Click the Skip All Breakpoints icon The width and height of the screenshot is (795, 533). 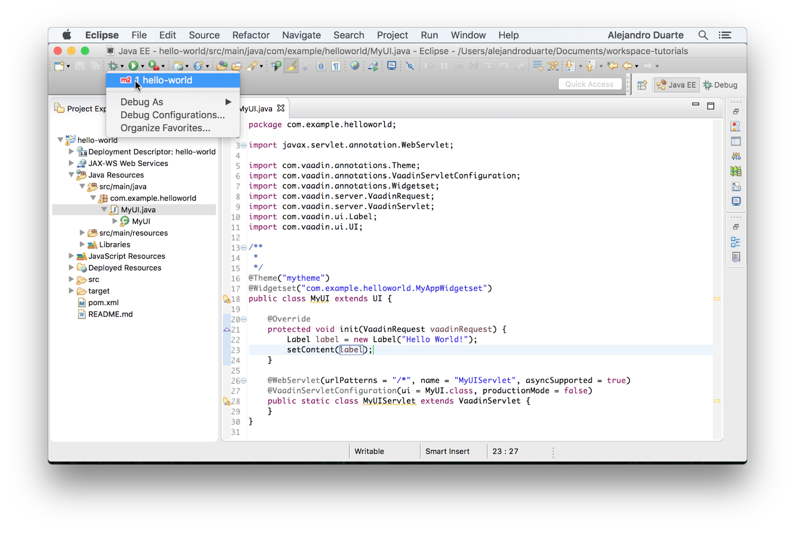click(x=410, y=66)
